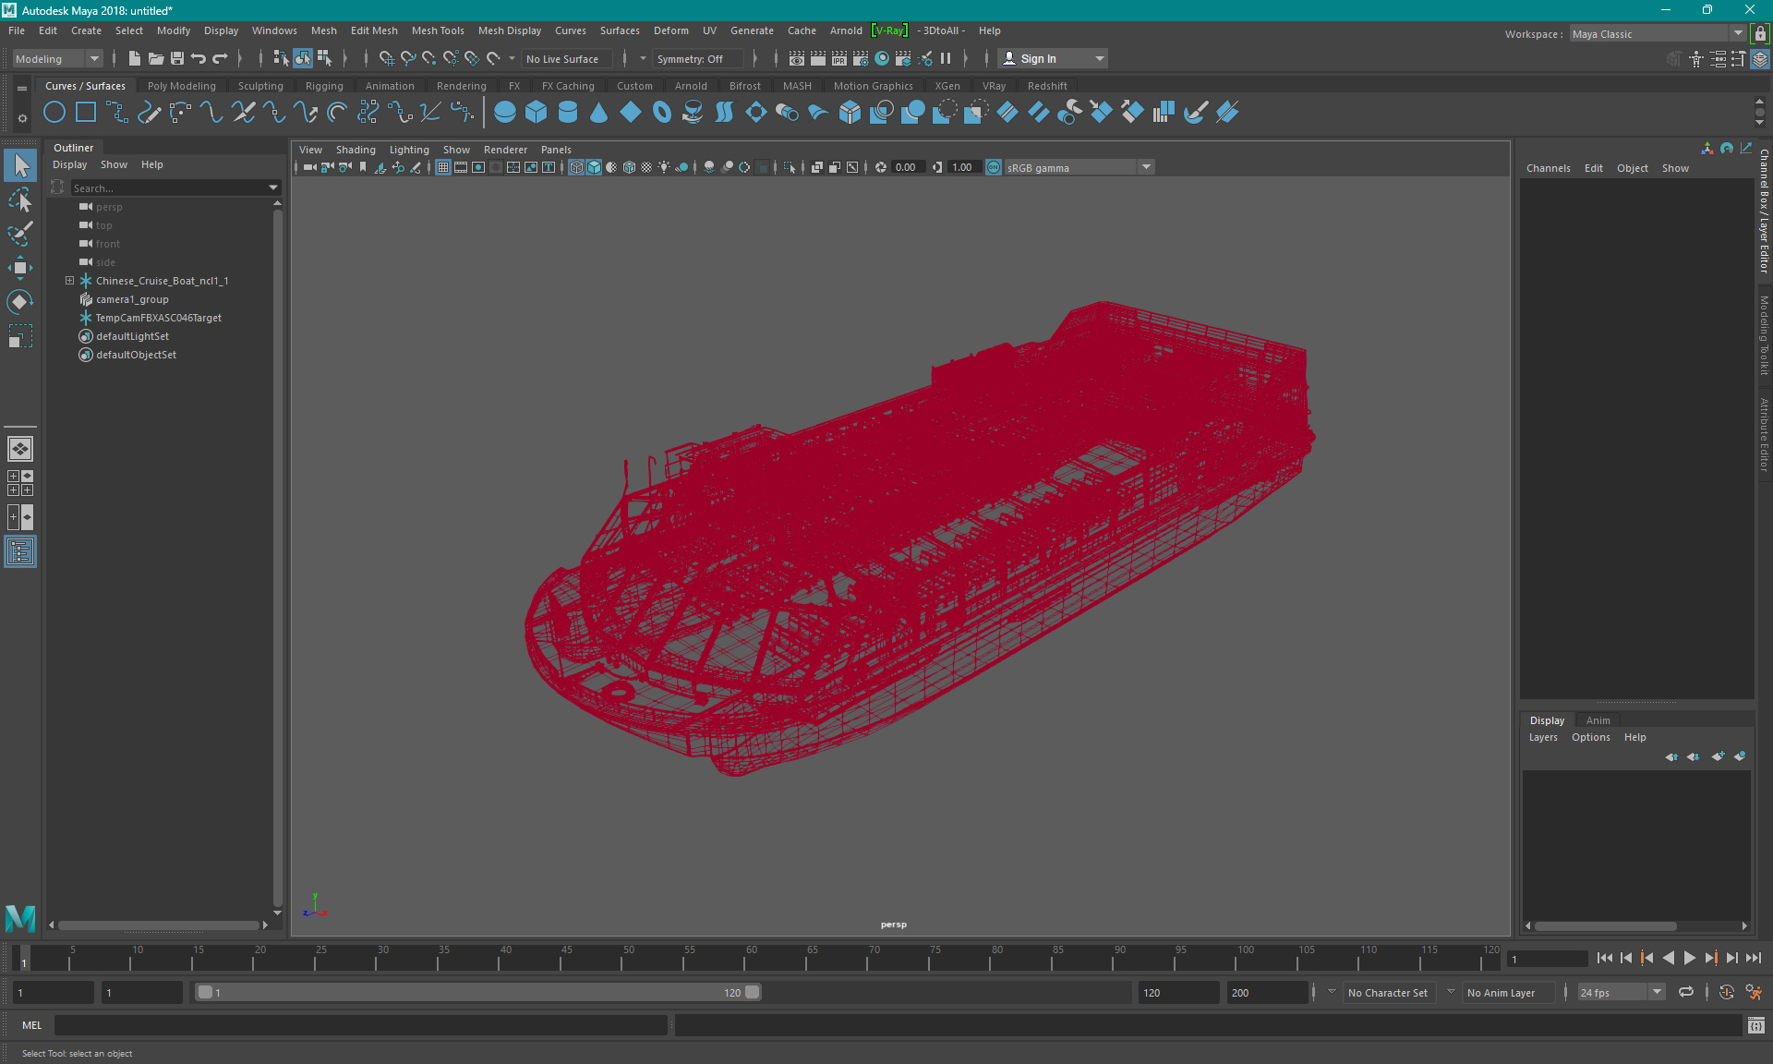The height and width of the screenshot is (1064, 1773).
Task: Activate the Lasso Select tool
Action: tap(20, 200)
